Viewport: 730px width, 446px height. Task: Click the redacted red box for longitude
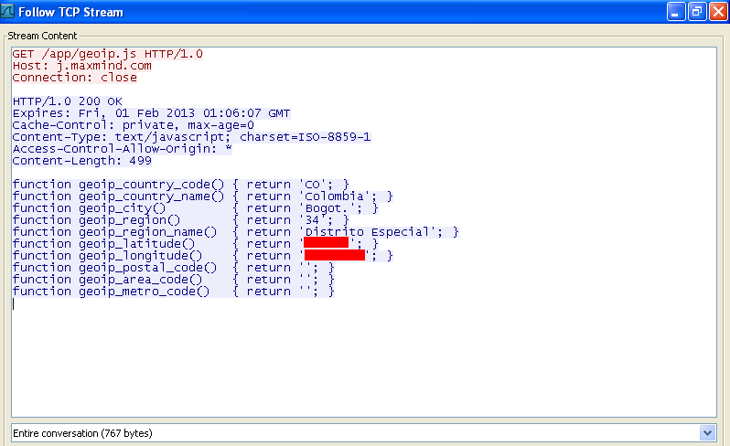334,256
